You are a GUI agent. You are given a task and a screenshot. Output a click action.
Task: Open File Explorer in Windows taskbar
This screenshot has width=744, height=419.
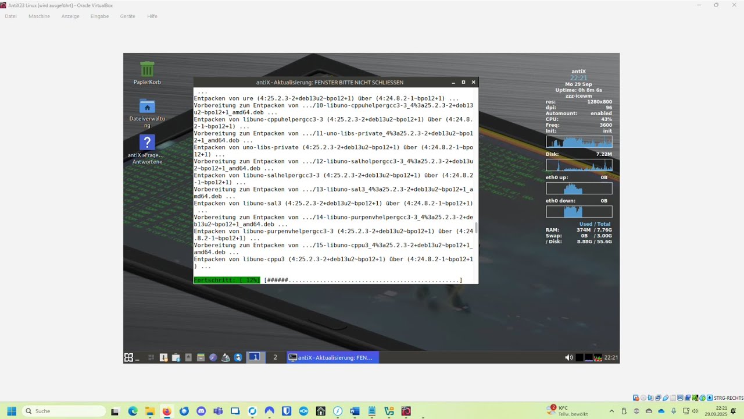pos(150,411)
